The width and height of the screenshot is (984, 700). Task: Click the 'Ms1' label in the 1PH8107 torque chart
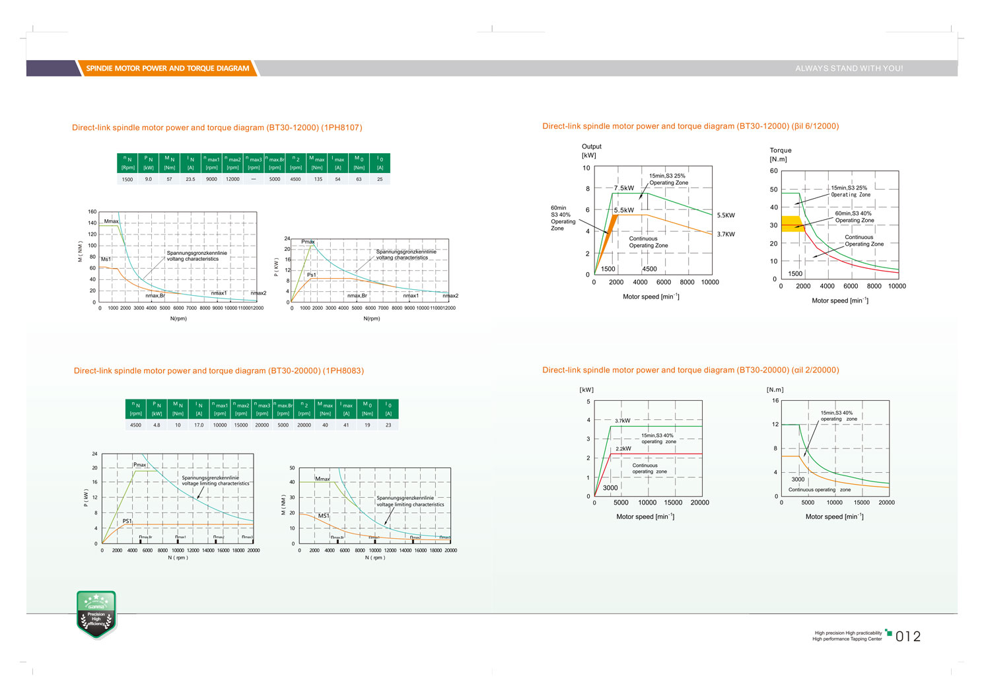coord(106,260)
